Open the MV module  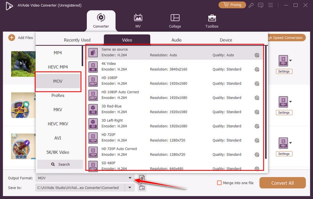pos(138,21)
